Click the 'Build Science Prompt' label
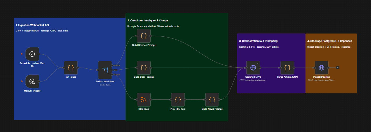The width and height of the screenshot is (371, 132). tap(144, 45)
